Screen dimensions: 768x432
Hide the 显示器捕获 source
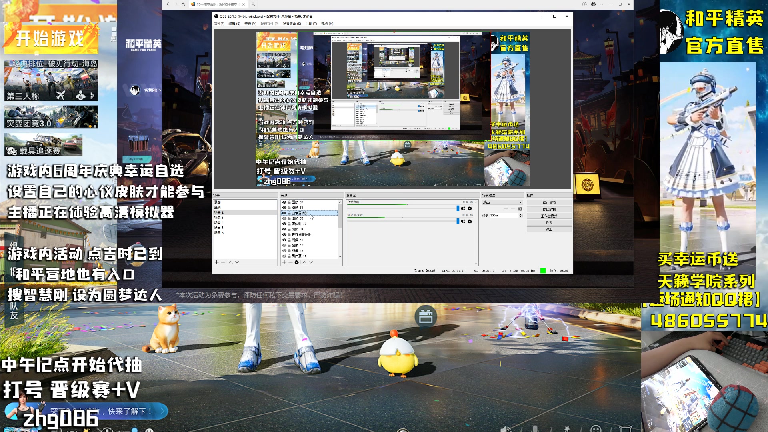point(284,213)
